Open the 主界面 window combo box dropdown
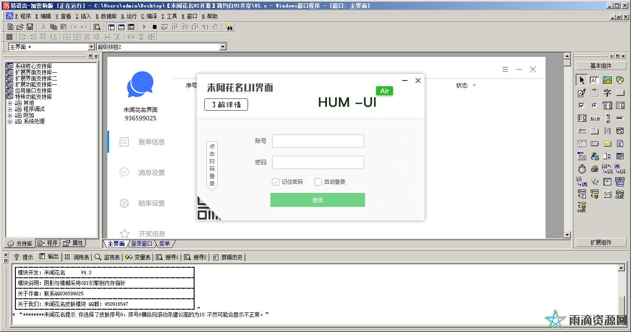This screenshot has width=631, height=332. [91, 47]
